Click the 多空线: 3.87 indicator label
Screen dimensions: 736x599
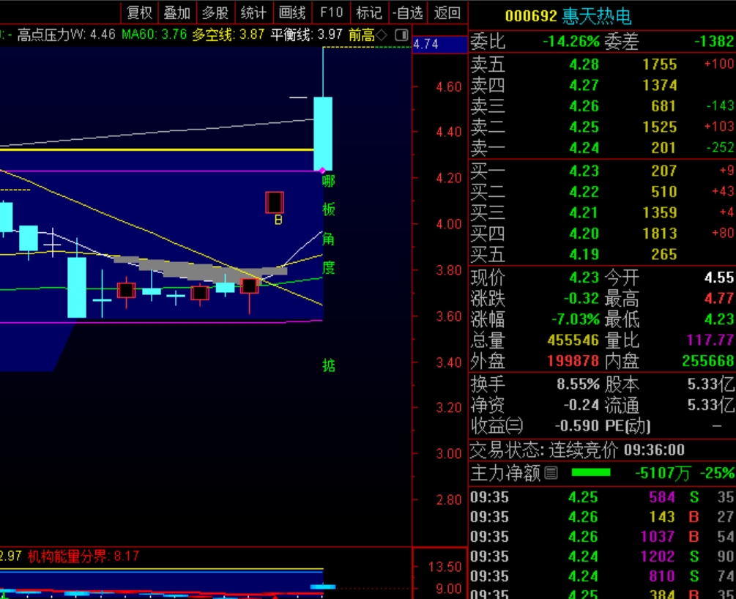tap(228, 34)
